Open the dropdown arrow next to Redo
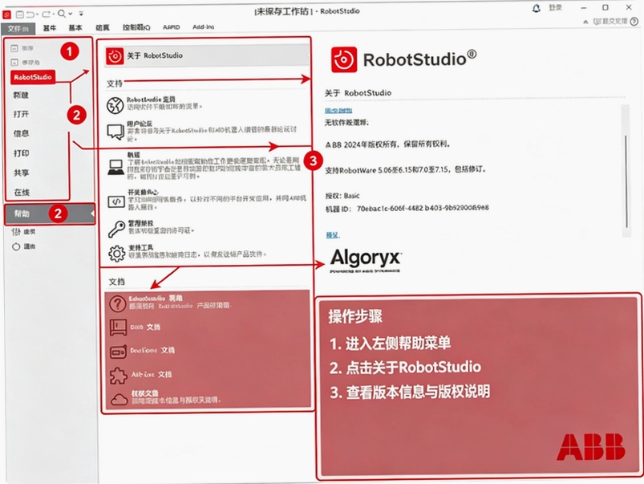Screen dimensions: 644x484 [x=53, y=14]
